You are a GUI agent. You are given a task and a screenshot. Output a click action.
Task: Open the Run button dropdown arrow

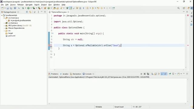[x=31, y=8]
